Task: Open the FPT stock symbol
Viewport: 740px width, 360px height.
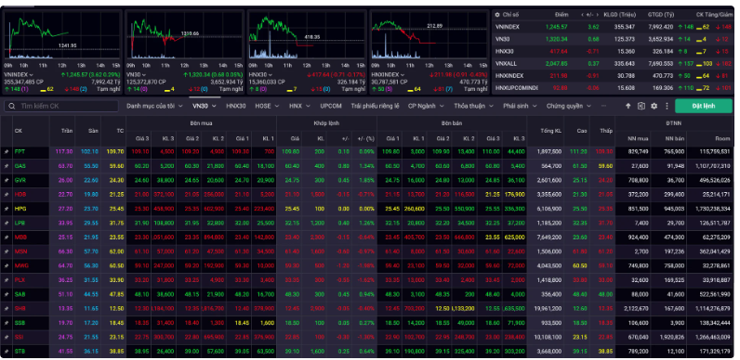Action: tap(20, 152)
